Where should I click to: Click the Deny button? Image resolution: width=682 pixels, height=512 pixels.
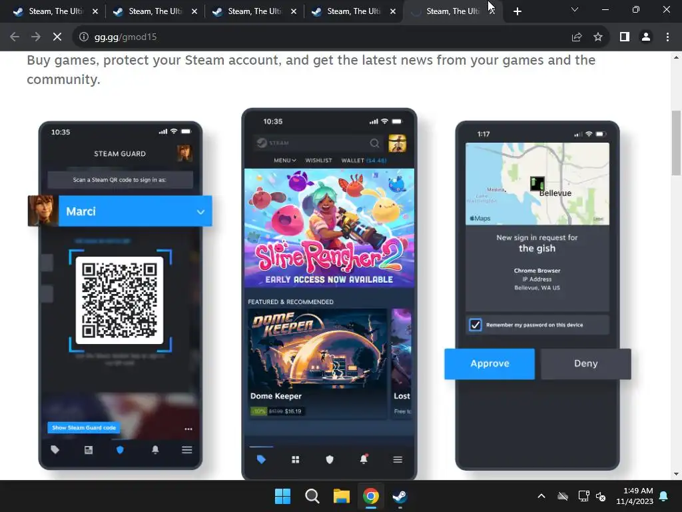pos(586,363)
